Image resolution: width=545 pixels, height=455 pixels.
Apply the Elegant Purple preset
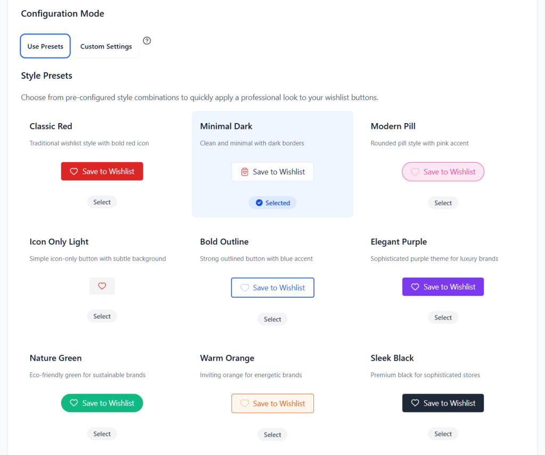(x=443, y=318)
